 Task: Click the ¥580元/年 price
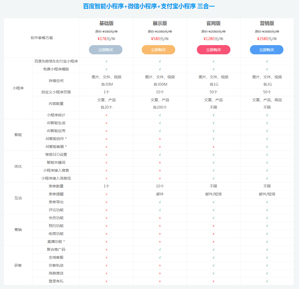coord(160,39)
